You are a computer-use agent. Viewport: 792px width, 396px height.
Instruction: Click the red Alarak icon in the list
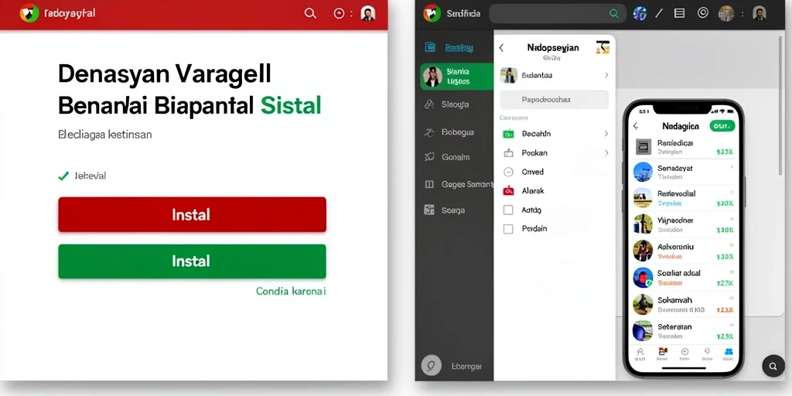508,191
